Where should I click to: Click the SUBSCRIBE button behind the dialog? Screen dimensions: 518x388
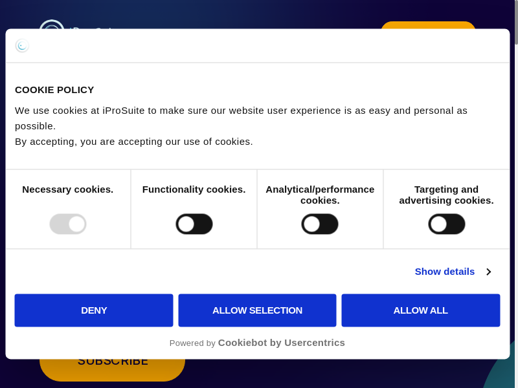pos(113,369)
